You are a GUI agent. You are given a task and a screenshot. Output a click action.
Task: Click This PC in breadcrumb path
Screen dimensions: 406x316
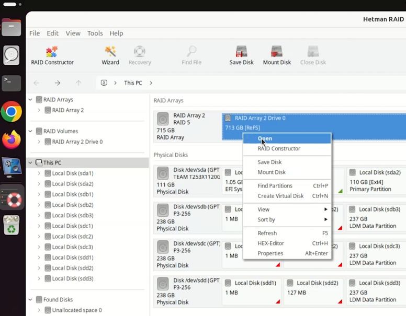133,83
